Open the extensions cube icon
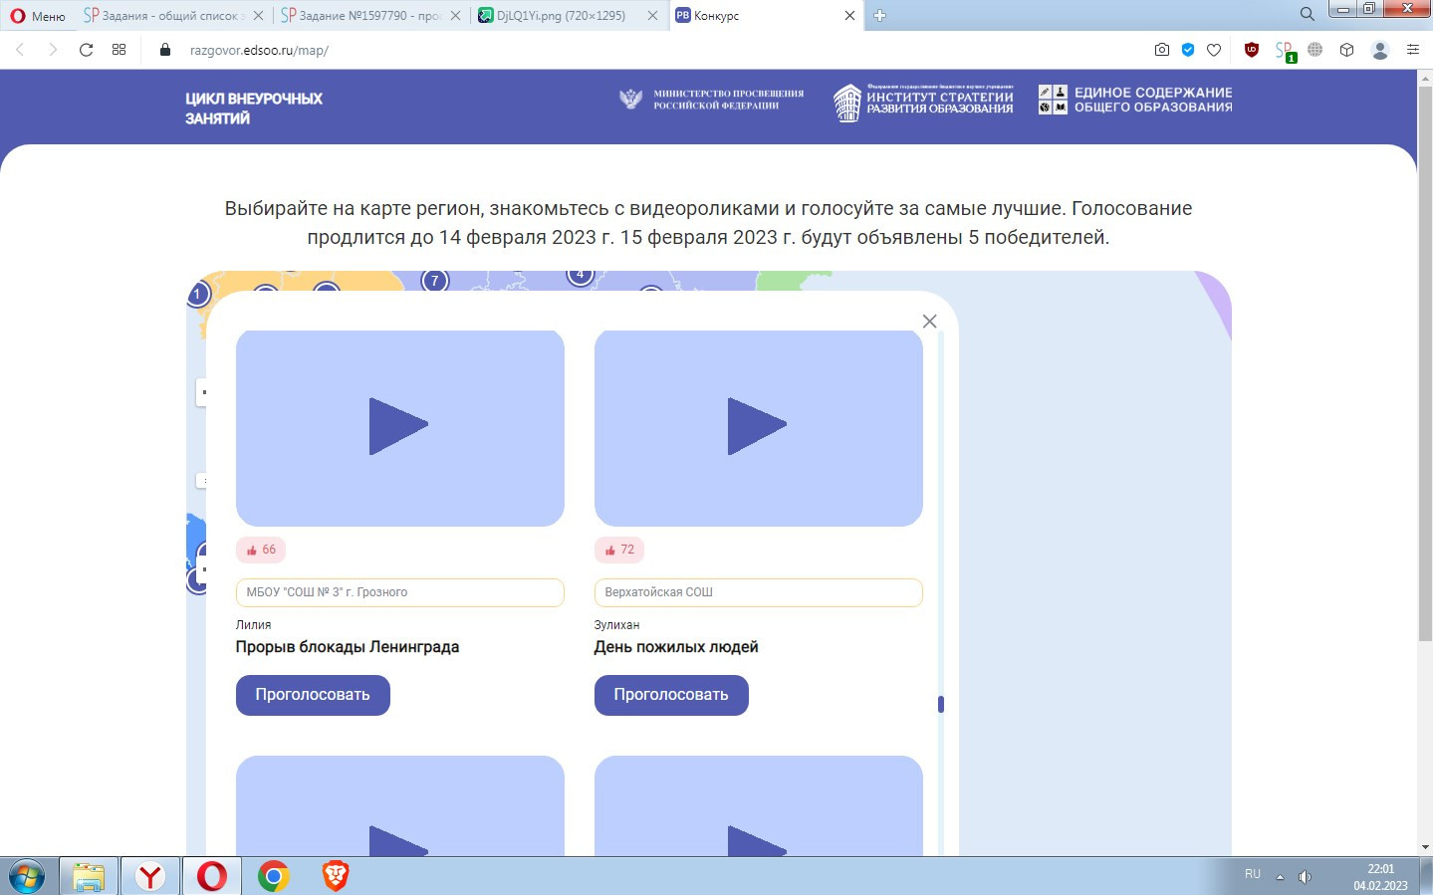Screen dimensions: 1433x895 click(x=1347, y=50)
